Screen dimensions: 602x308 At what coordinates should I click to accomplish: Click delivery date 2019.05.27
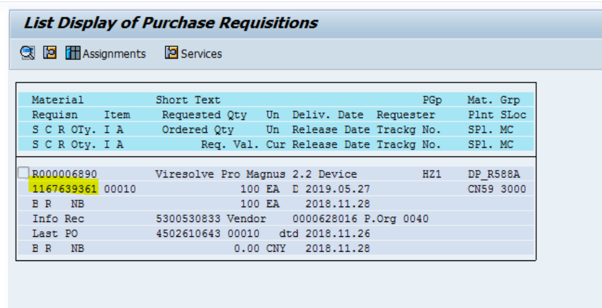pos(338,189)
